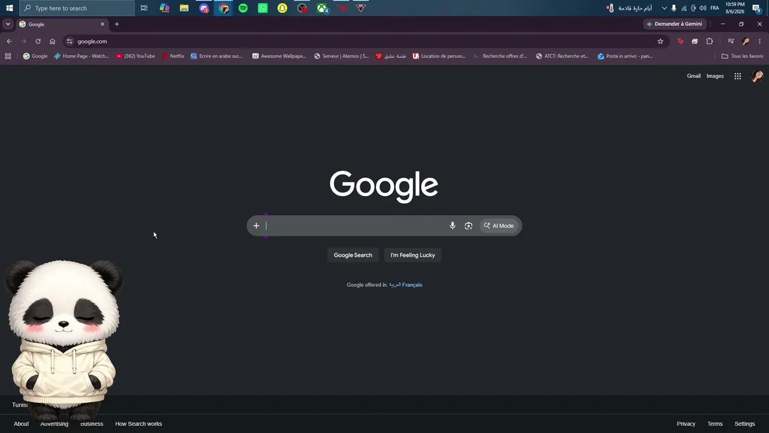Open the Xbox app from the taskbar

323,8
